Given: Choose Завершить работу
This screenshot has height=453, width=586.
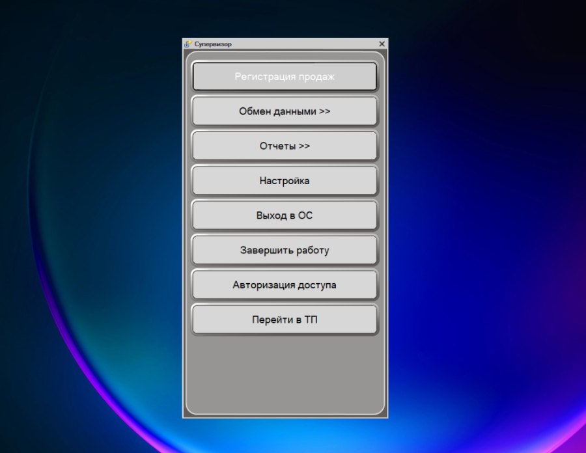Looking at the screenshot, I should (285, 250).
